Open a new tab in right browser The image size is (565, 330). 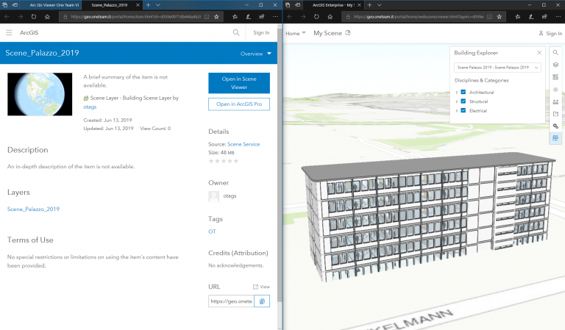point(369,5)
